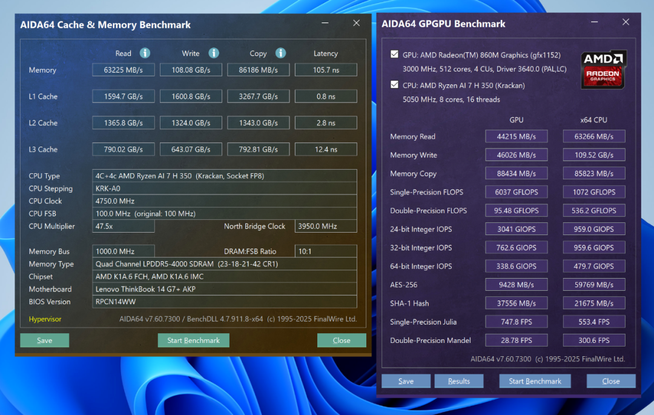Click CPU Memory Write 109.52 GB/s

pos(594,154)
